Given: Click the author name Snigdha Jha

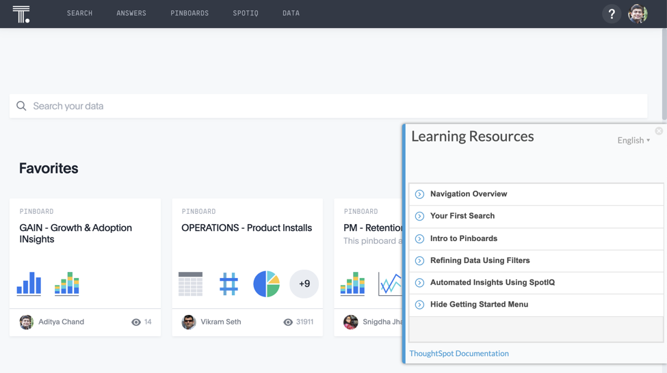Looking at the screenshot, I should (382, 322).
